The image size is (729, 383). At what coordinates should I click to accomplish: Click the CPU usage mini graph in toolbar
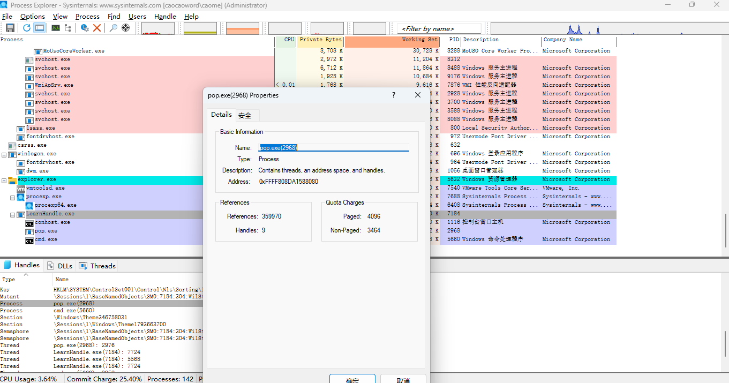[157, 28]
